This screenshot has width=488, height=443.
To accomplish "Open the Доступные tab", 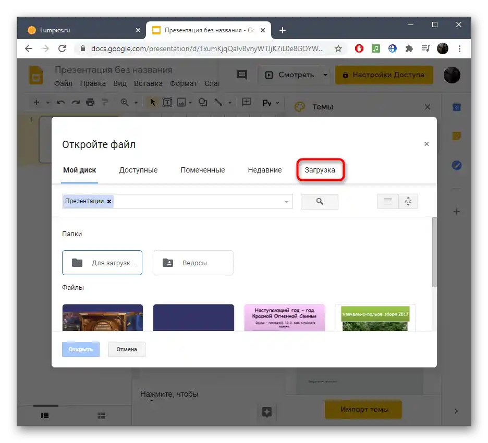I will (138, 170).
